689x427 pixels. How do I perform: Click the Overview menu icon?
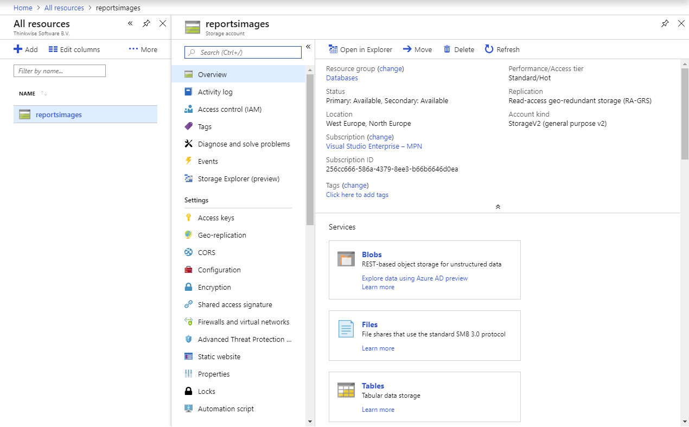tap(189, 74)
